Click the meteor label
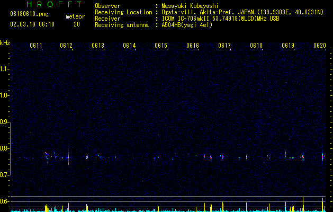This screenshot has height=212, width=333. tap(75, 16)
